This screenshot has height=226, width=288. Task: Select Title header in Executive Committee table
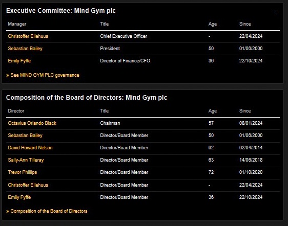(x=105, y=24)
